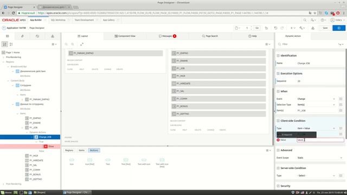347x195 pixels.
Task: Click the Go button next to page number
Action: 257,28
